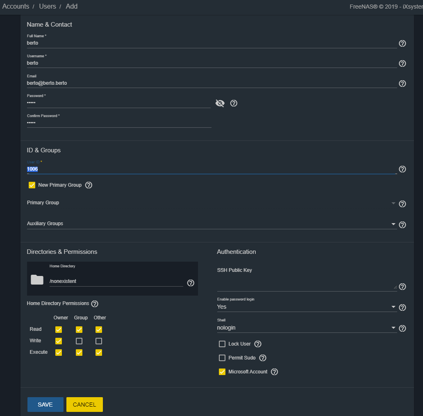Open help for Full Name field

402,43
